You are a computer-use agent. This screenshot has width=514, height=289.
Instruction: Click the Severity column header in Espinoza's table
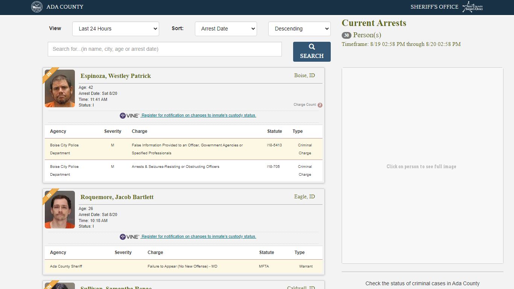pyautogui.click(x=113, y=131)
